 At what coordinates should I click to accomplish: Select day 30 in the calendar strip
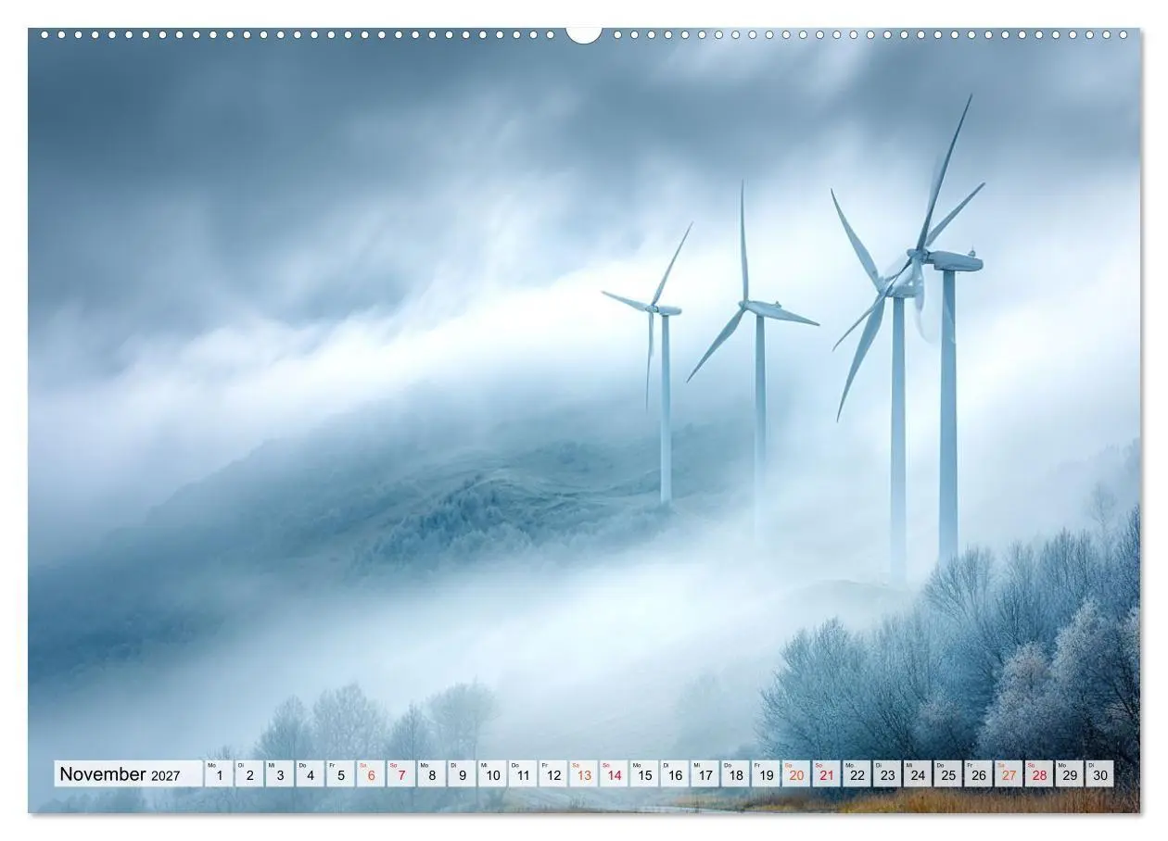tap(1100, 774)
